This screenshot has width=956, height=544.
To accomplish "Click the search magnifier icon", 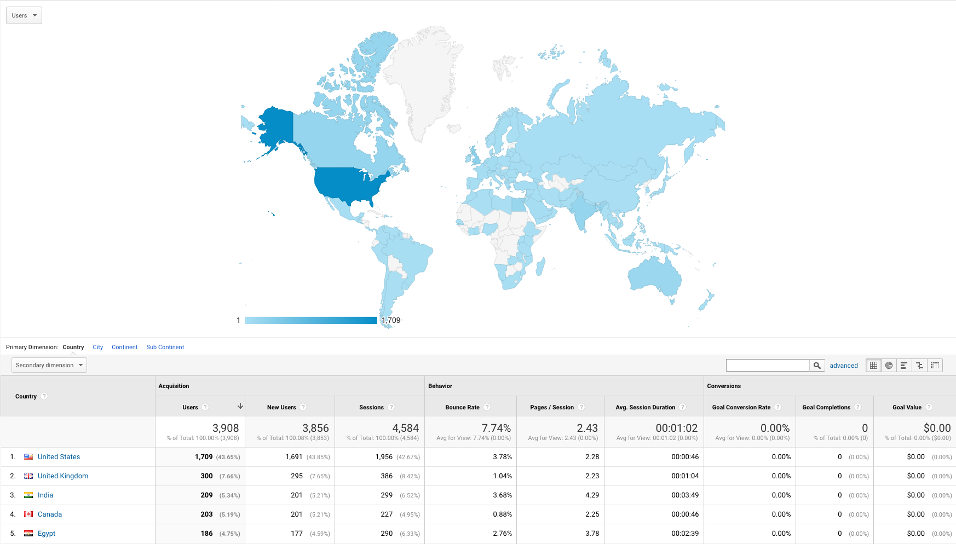I will click(x=817, y=365).
